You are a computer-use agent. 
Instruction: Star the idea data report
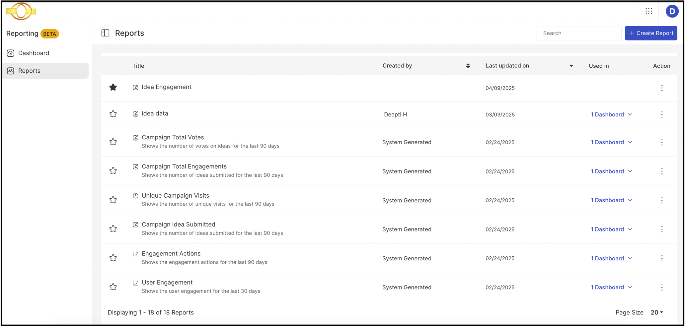coord(113,114)
